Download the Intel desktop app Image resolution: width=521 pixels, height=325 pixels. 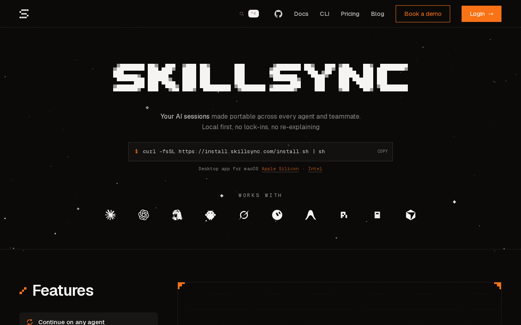point(315,169)
